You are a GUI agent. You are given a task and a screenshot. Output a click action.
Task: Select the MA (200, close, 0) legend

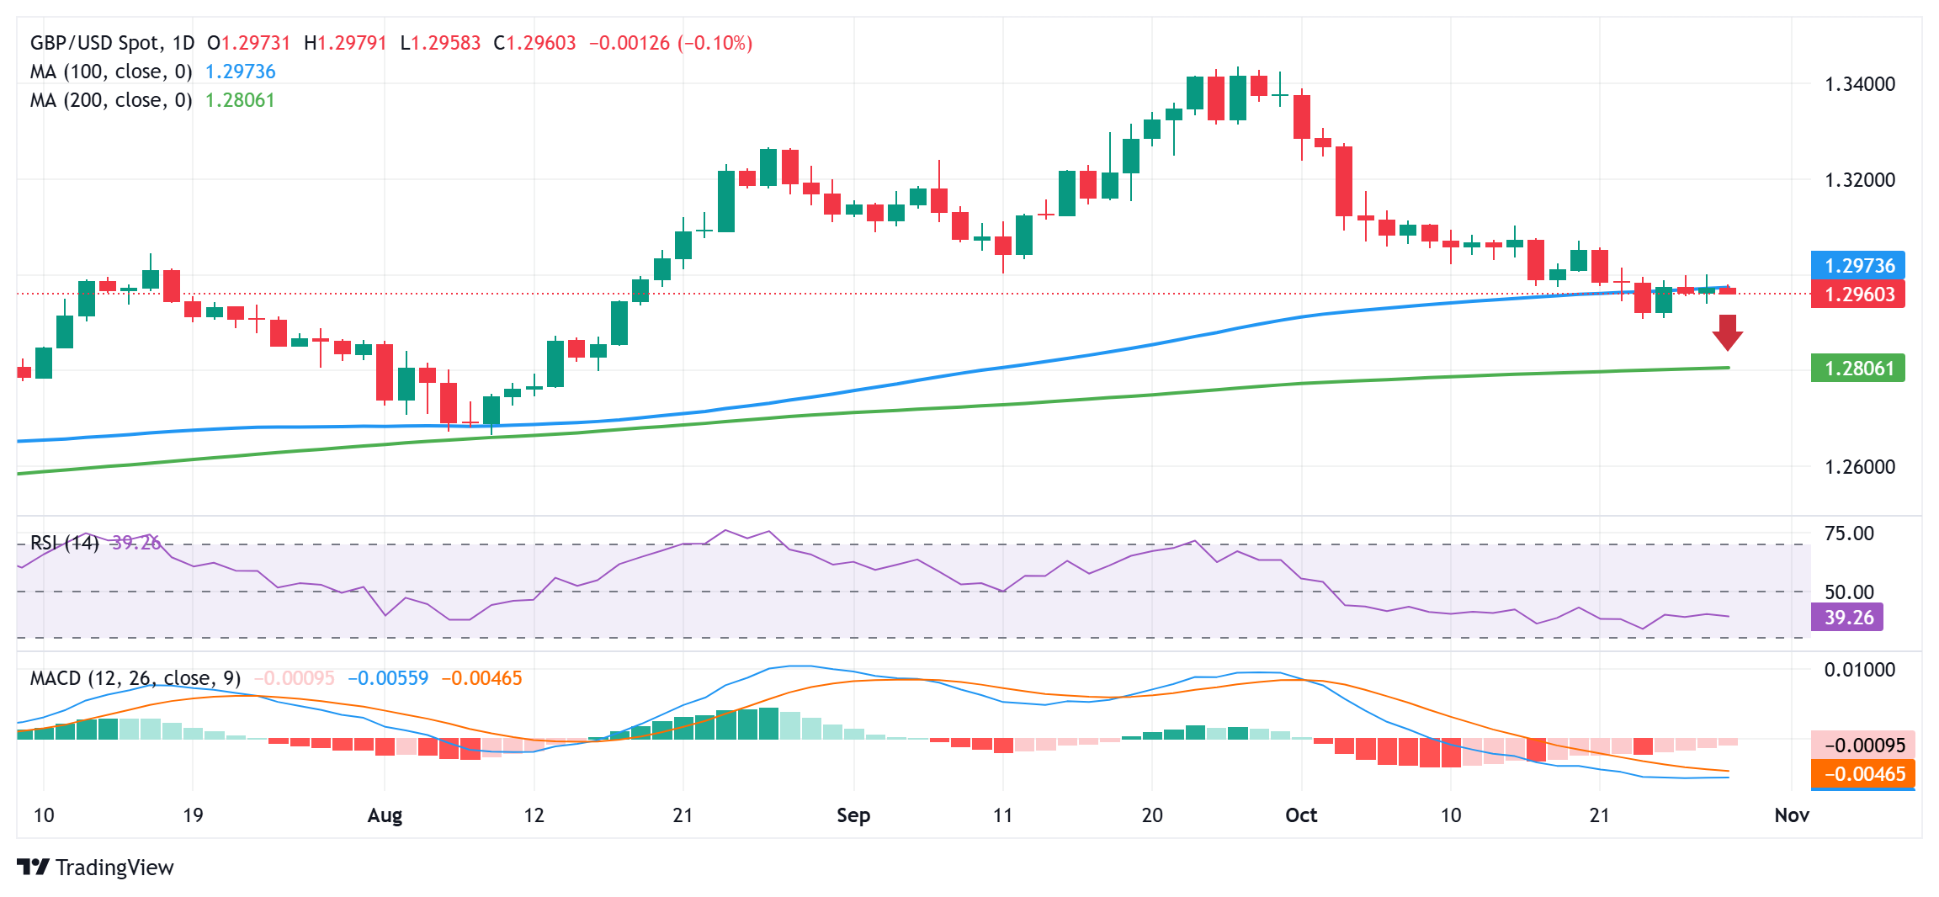click(111, 100)
